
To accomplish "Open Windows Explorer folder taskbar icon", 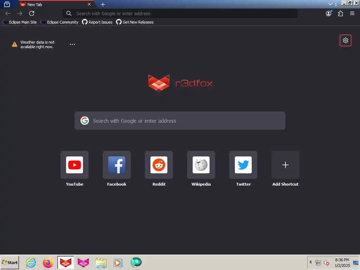I will click(101, 263).
